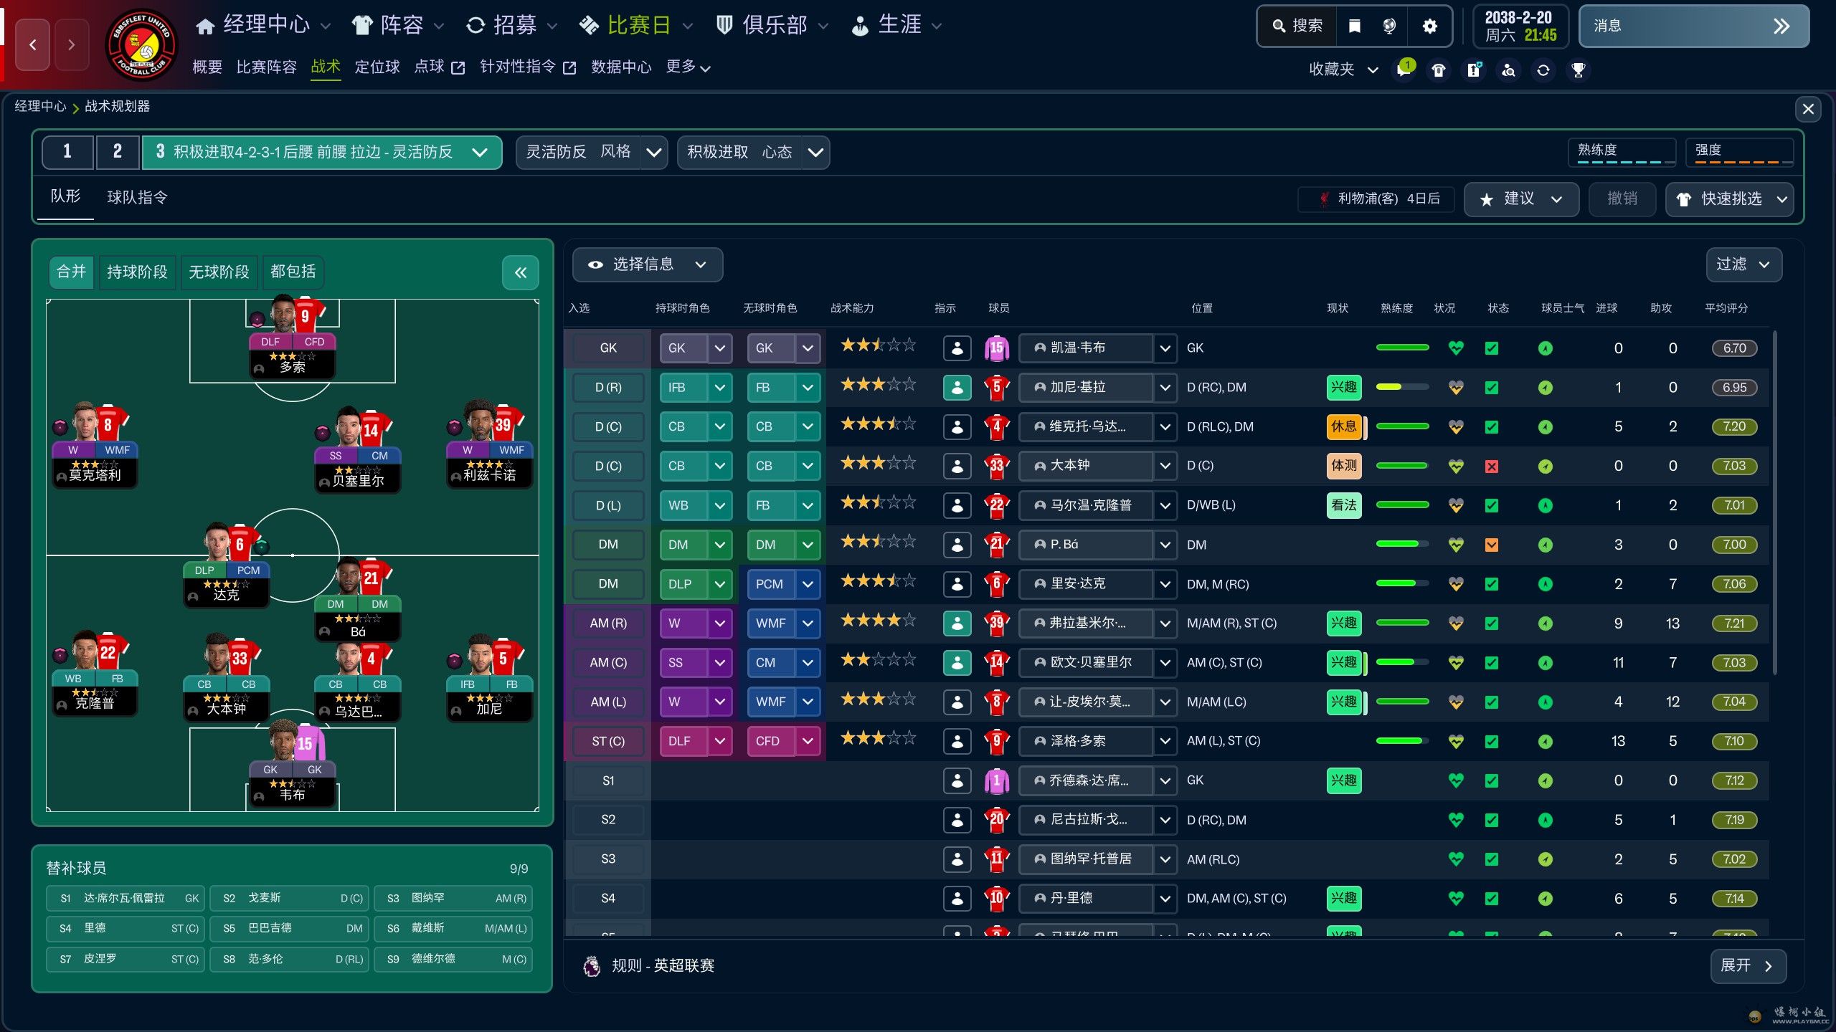Click the kit shirt shortcut icon
The width and height of the screenshot is (1836, 1032).
pyautogui.click(x=1439, y=70)
